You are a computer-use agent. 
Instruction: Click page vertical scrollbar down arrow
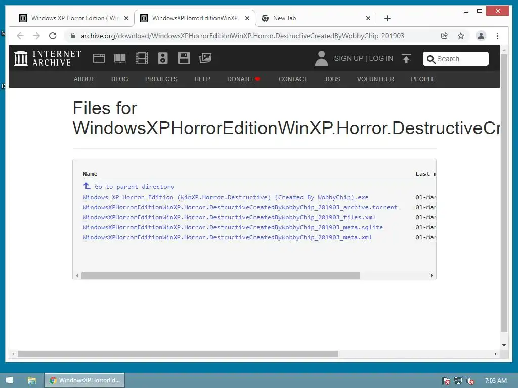click(504, 345)
